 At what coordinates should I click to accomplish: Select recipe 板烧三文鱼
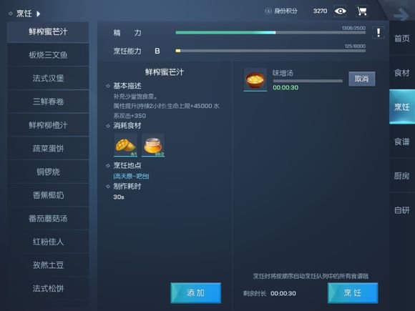point(48,55)
